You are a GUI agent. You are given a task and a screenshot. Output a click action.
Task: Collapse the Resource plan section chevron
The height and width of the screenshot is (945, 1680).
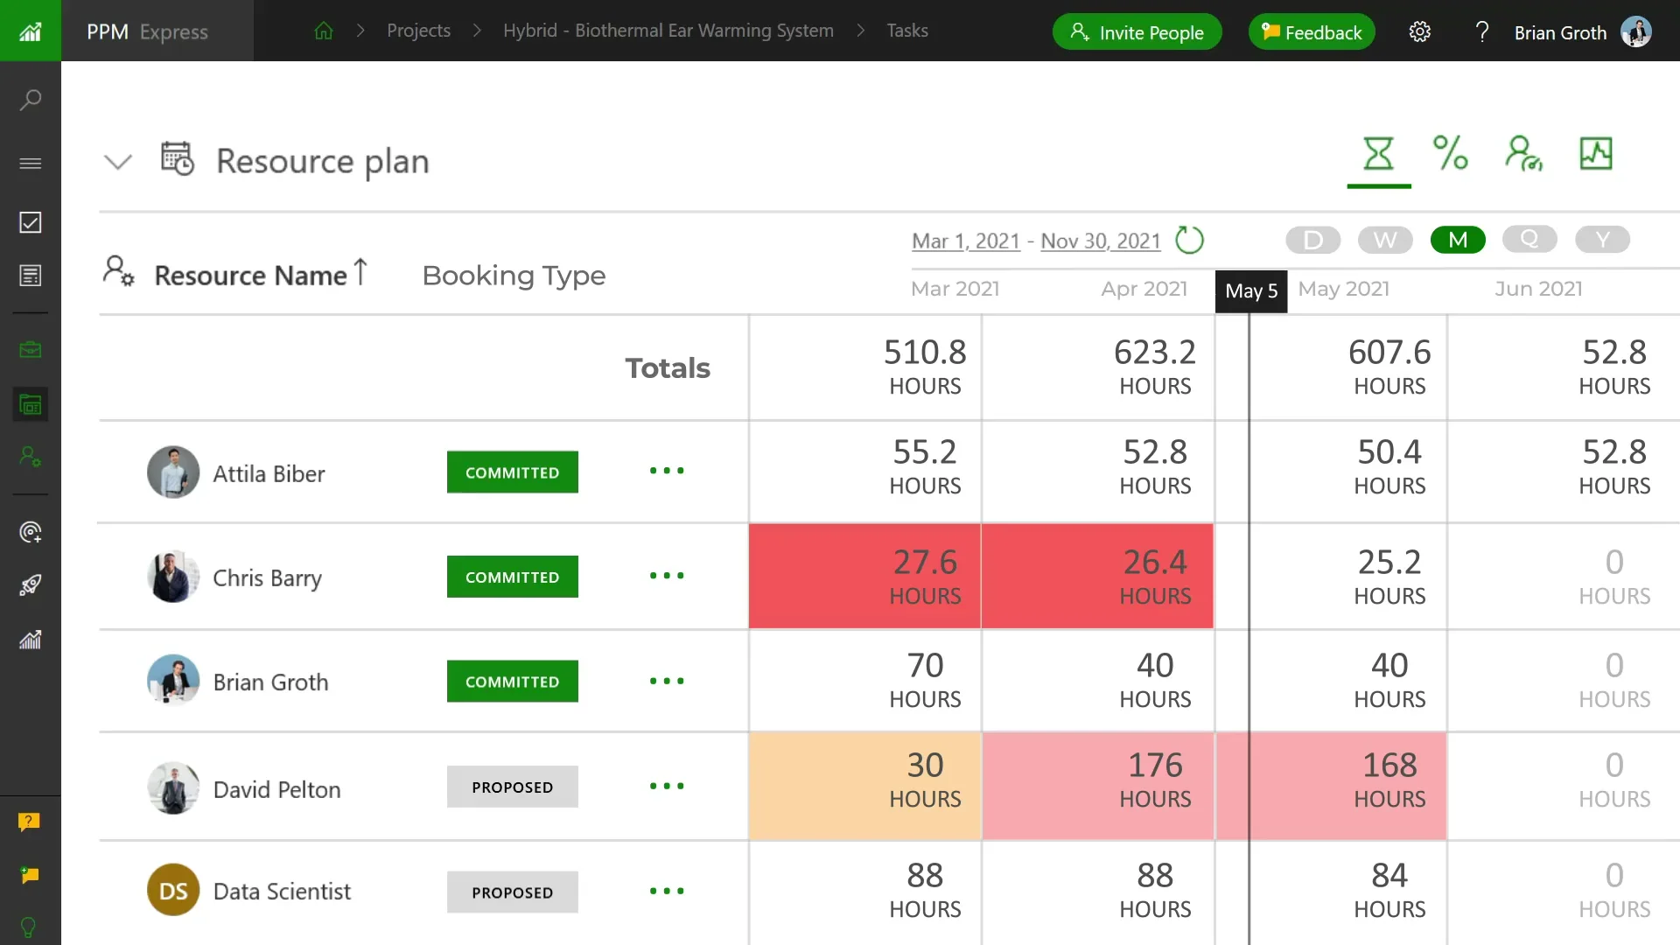point(118,162)
